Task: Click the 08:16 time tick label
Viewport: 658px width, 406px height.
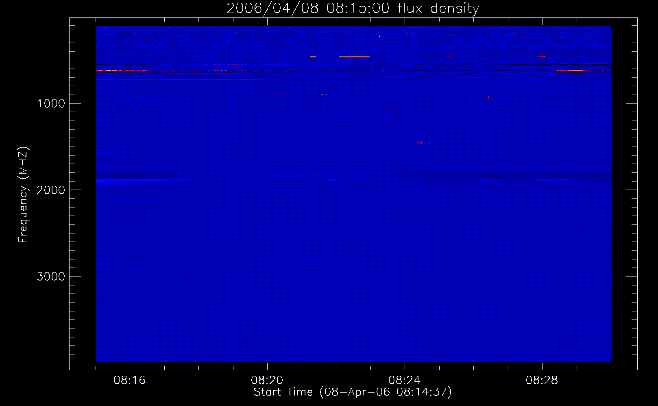Action: tap(130, 380)
